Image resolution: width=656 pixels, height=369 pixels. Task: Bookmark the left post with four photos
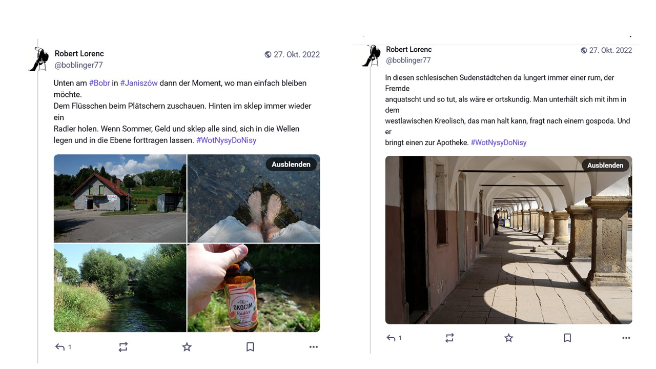point(250,347)
